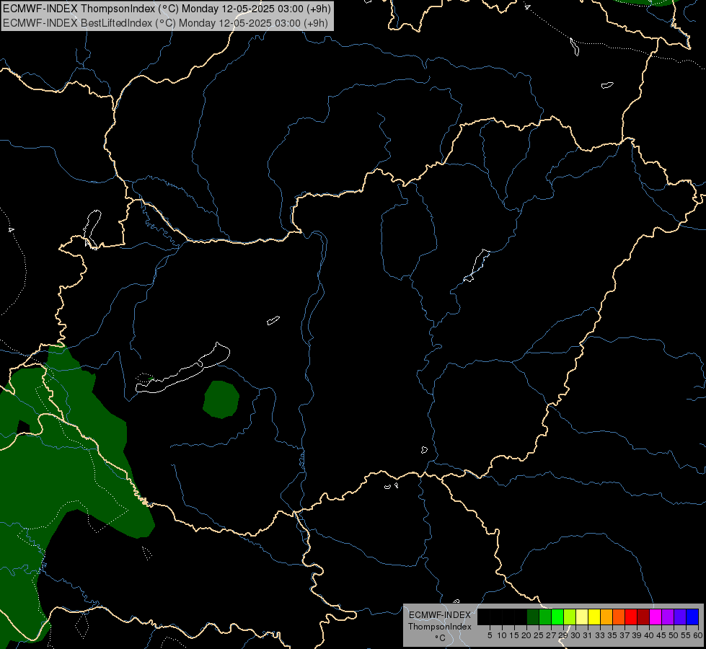706x649 pixels.
Task: Click the isolated round green patch near Balaton
Action: pos(221,399)
